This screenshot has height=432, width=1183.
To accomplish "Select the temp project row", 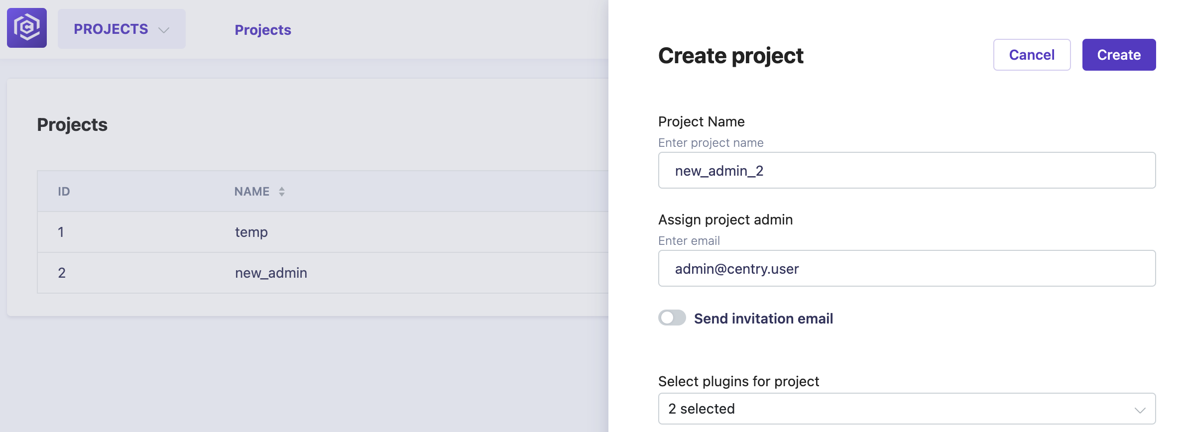I will (323, 232).
